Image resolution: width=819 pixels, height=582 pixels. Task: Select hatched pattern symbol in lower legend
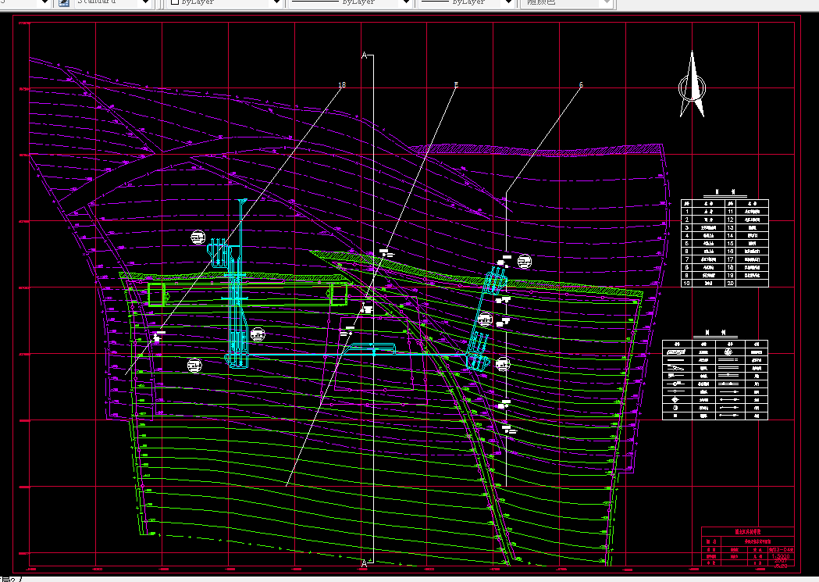[x=676, y=352]
